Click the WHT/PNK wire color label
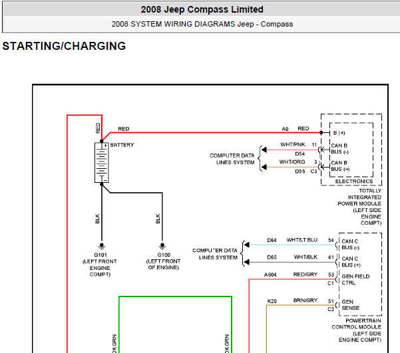400x353 pixels. click(x=293, y=144)
